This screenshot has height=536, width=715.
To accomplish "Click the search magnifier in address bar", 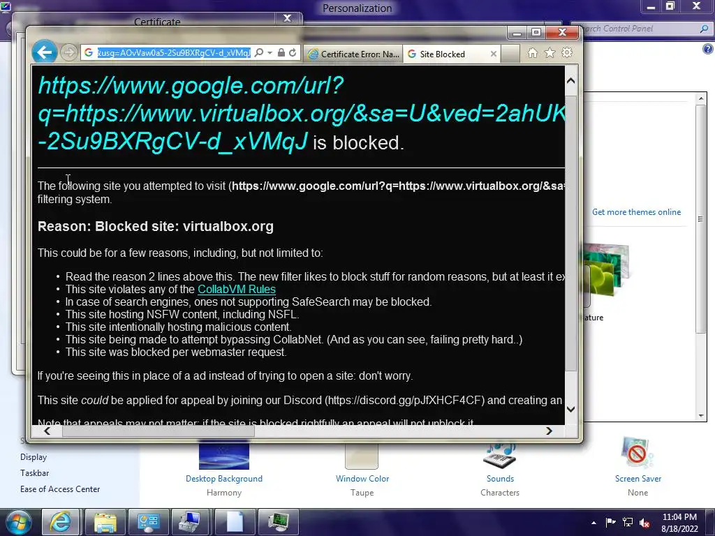I will point(258,53).
